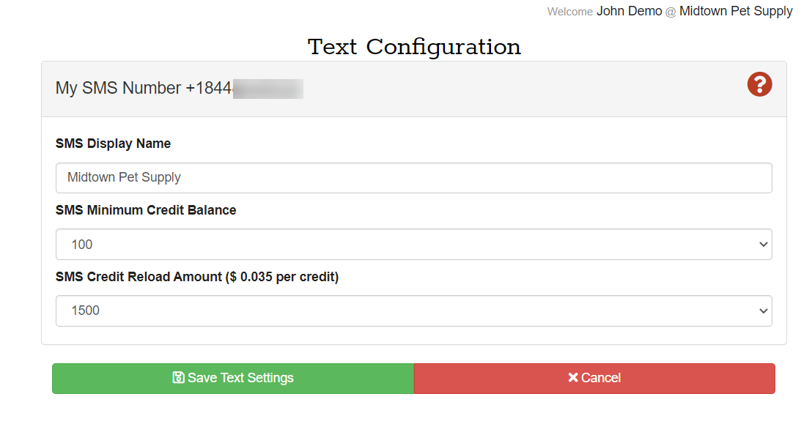Open the SMS Credit Reload Amount dropdown
The image size is (812, 424).
coord(414,310)
